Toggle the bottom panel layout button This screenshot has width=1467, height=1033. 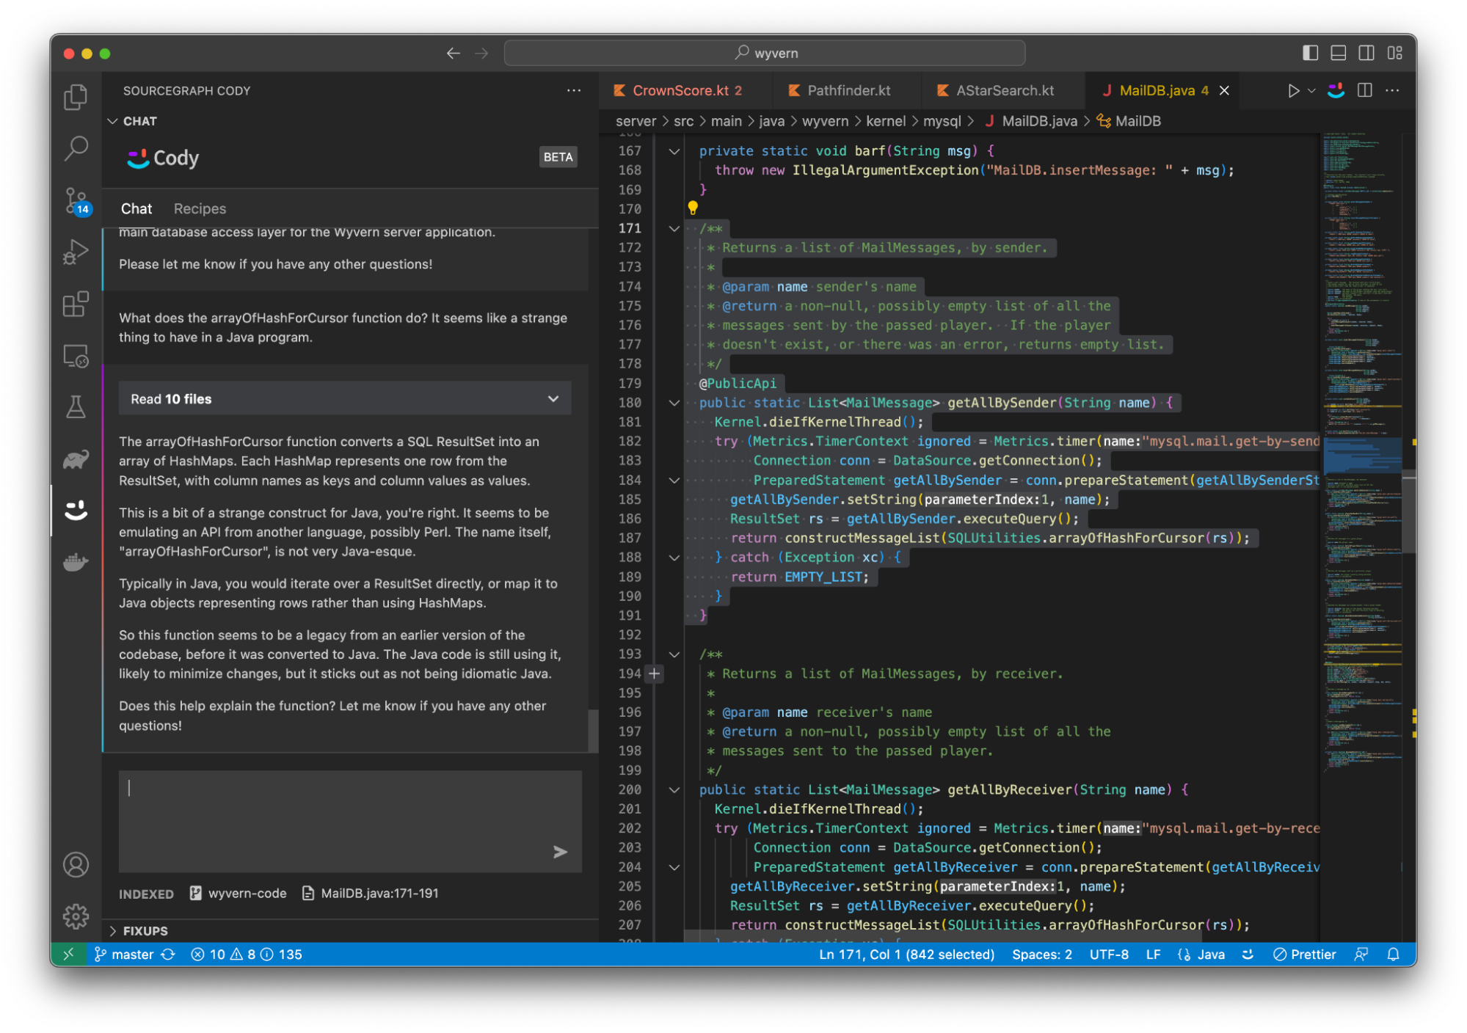point(1338,53)
